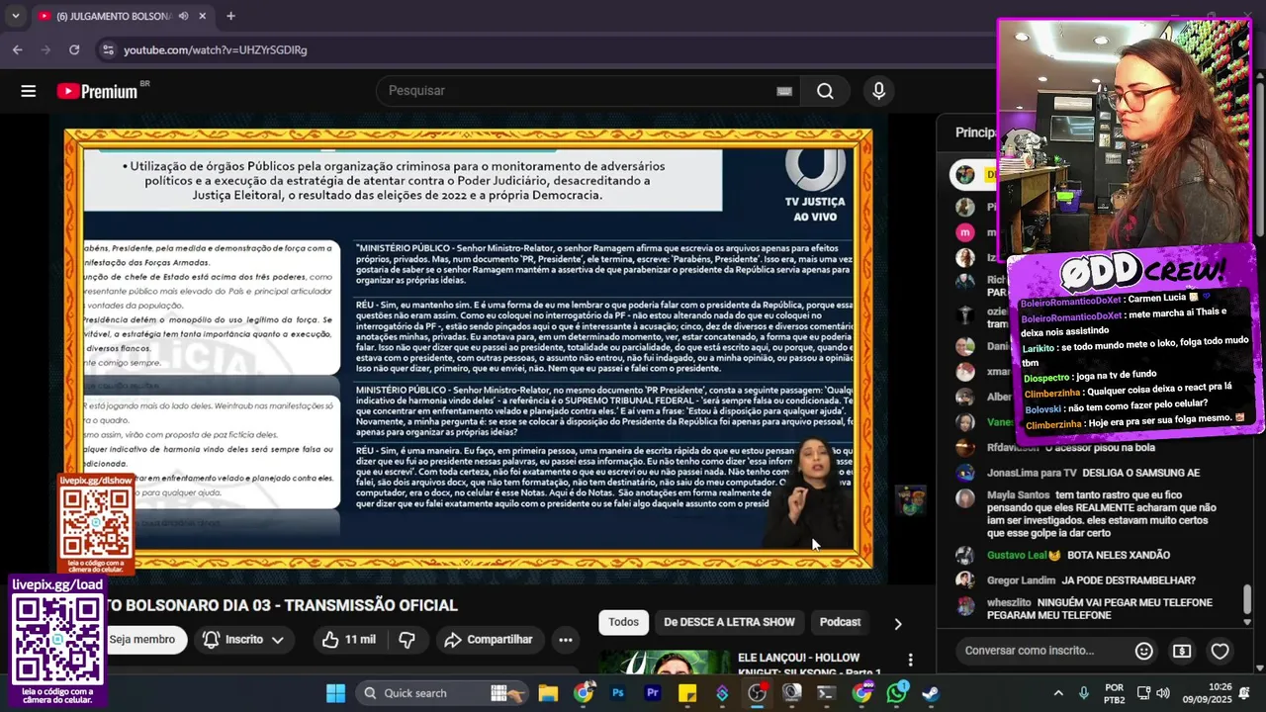
Task: Open the tab search dropdown arrow
Action: (x=15, y=16)
